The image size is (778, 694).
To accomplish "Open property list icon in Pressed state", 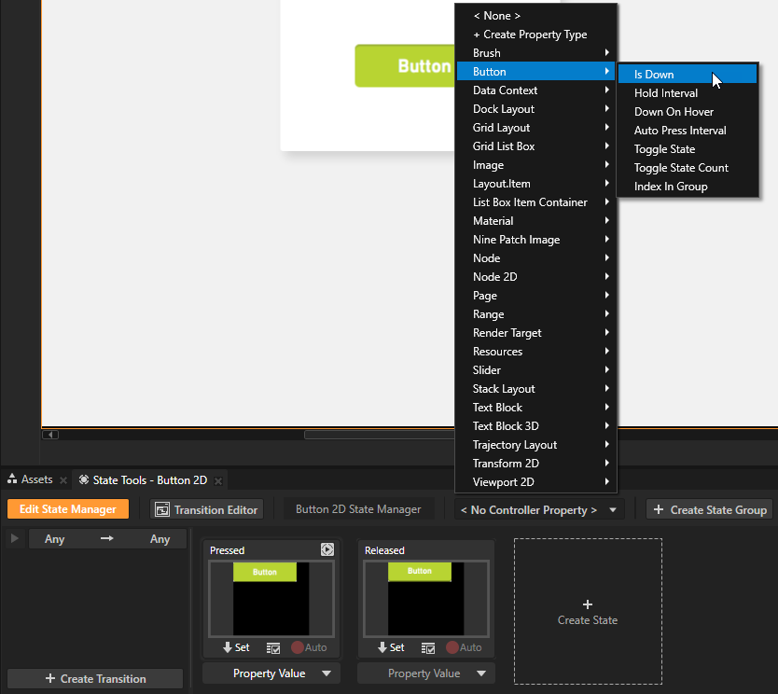I will tap(273, 647).
